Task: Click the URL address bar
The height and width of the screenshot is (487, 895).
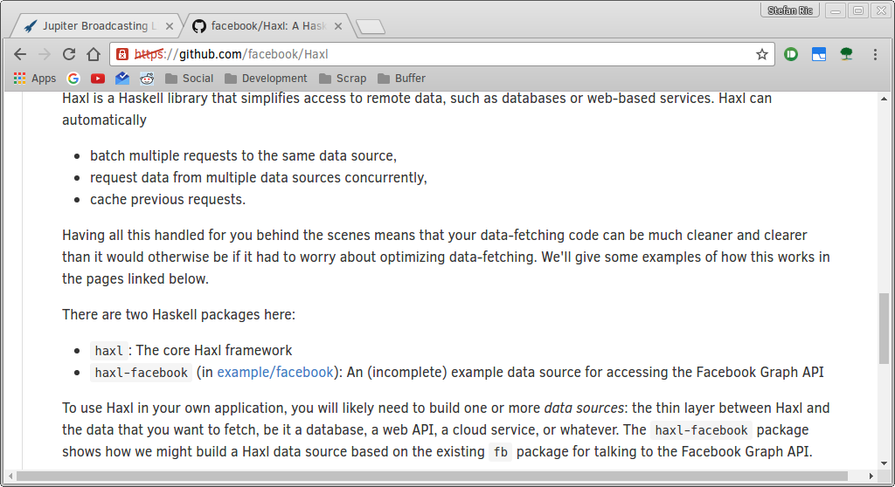Action: click(x=441, y=54)
